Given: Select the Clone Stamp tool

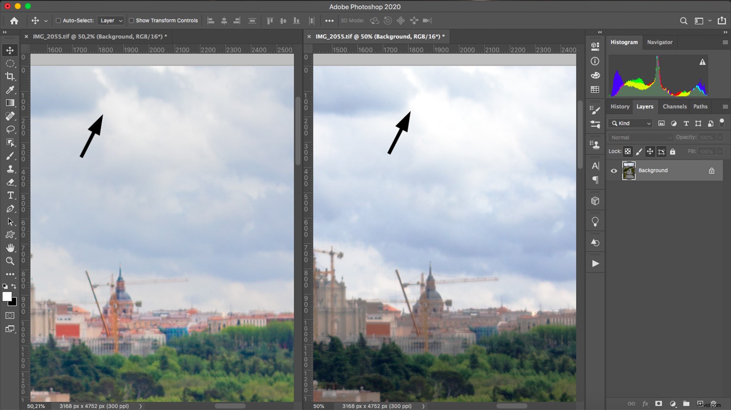Looking at the screenshot, I should point(10,169).
